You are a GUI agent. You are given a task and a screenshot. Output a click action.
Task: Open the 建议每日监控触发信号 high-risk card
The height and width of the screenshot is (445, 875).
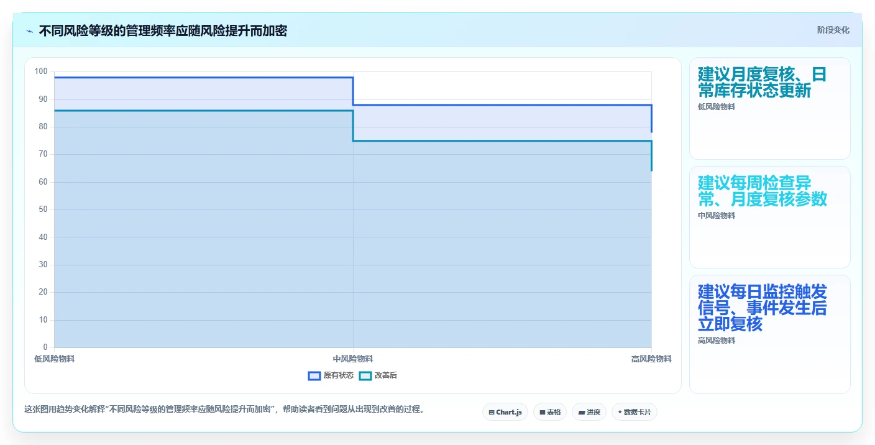pos(769,334)
